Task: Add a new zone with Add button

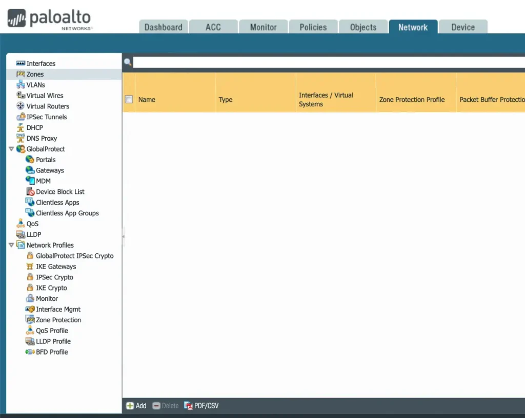Action: pyautogui.click(x=136, y=406)
